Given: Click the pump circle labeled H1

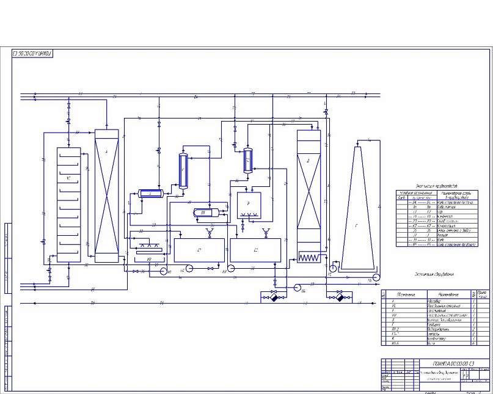Looking at the screenshot, I should (164, 271).
